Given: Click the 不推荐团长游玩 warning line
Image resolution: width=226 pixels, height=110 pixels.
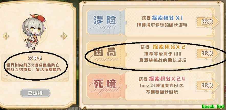Looking at the screenshot, I should [x=162, y=92].
